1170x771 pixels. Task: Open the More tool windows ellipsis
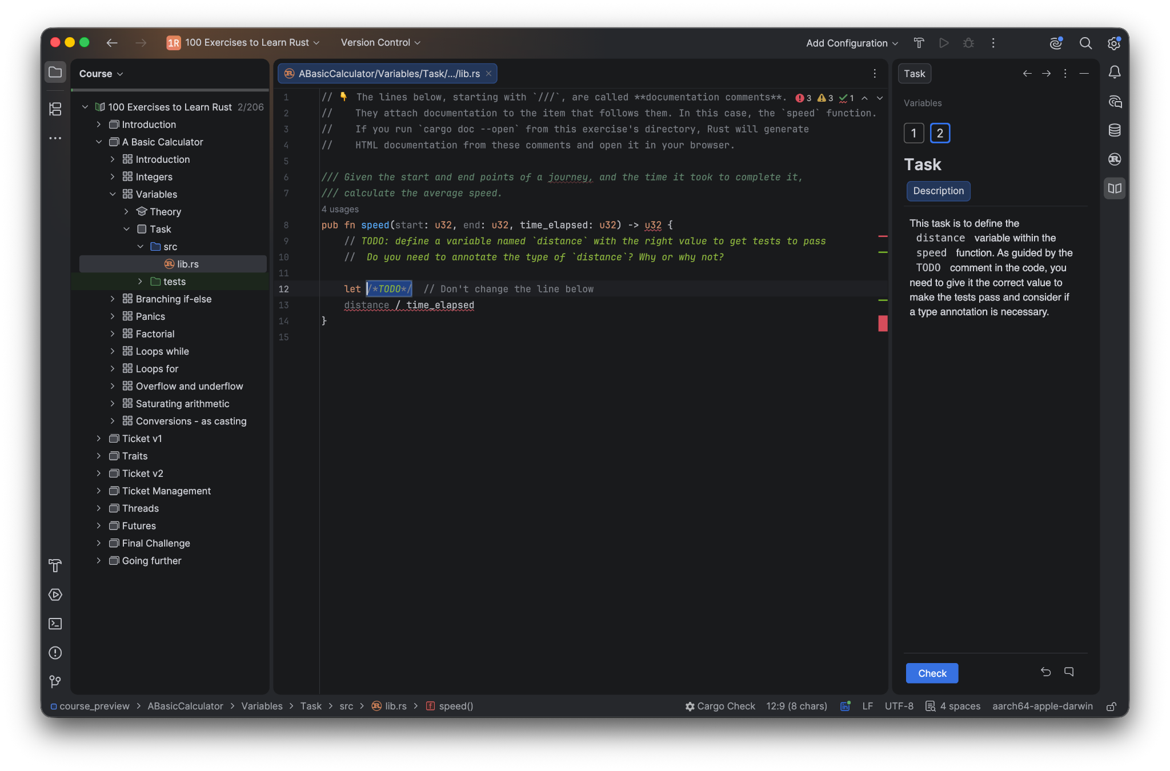[55, 138]
